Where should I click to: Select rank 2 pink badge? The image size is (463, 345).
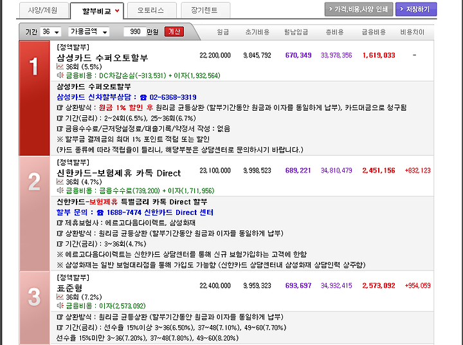[x=34, y=213]
